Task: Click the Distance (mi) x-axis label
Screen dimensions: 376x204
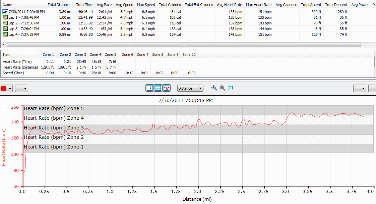Action: [197, 199]
